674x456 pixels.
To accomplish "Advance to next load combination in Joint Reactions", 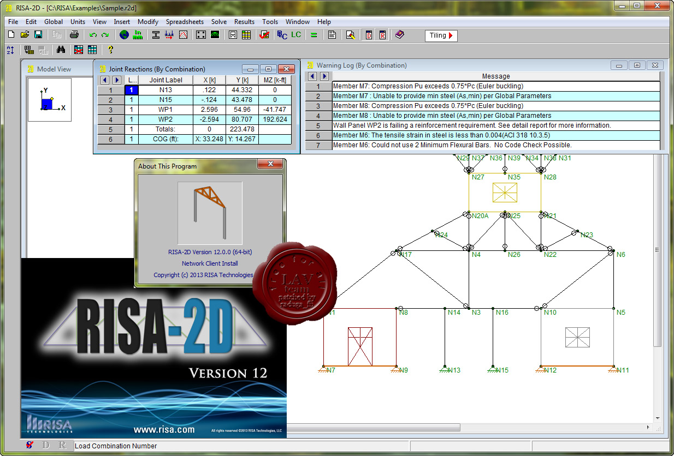I will [x=116, y=80].
